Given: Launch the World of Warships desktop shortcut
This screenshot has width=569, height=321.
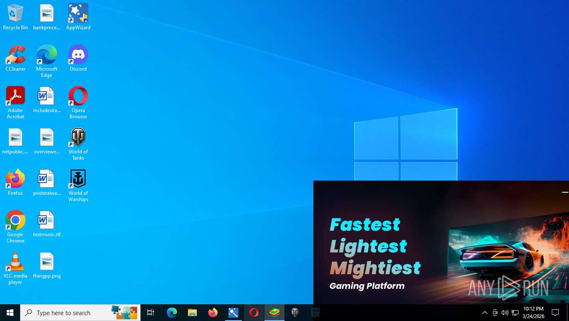Looking at the screenshot, I should pos(78,186).
